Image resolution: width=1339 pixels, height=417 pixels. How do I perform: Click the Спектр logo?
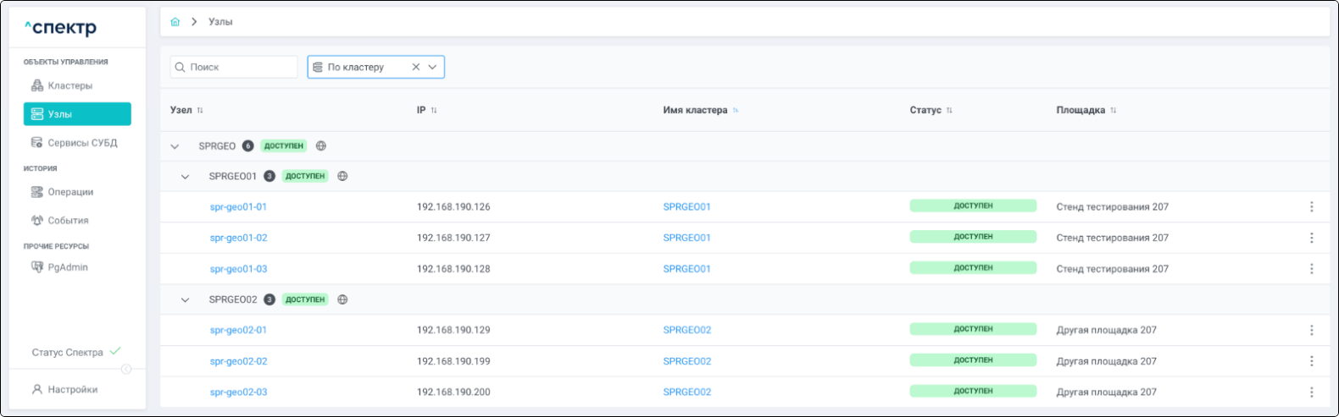click(x=60, y=28)
